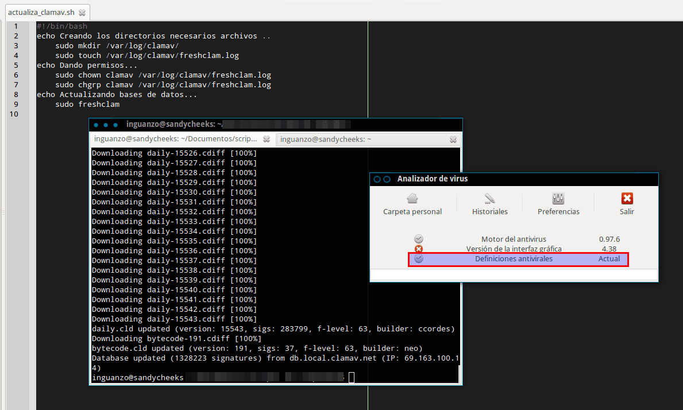
Task: Exit the analyzer via the red Salir icon
Action: click(x=626, y=198)
